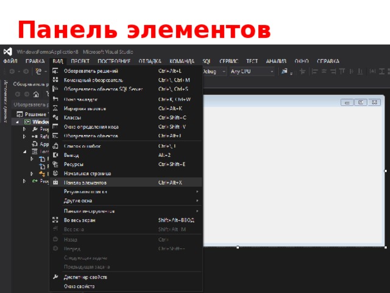The height and width of the screenshot is (293, 390).
Task: Click the Home icon in Solution Explorer
Action: (x=36, y=94)
